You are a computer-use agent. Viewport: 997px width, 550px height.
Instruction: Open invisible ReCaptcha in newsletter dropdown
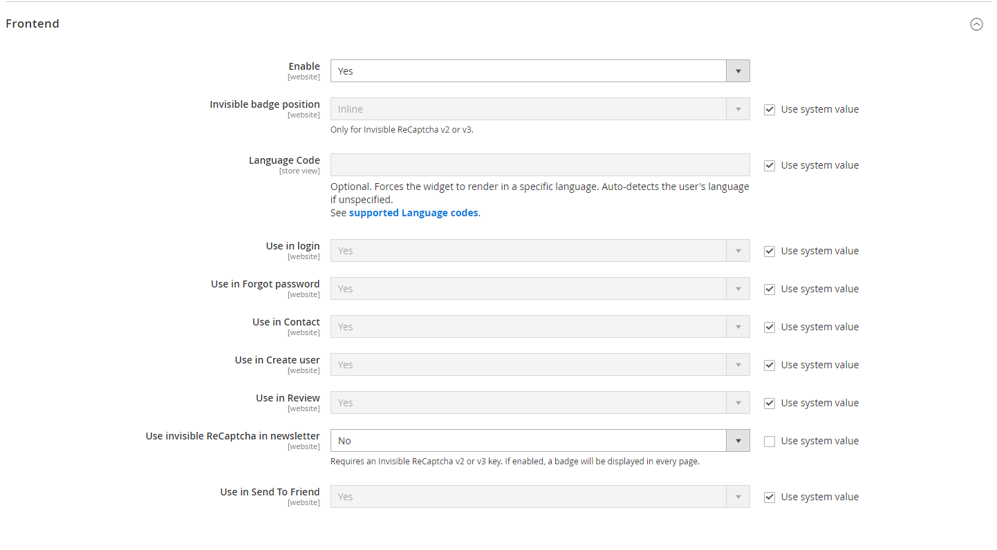[x=540, y=441]
